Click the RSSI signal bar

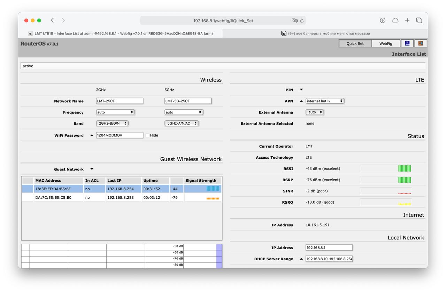coord(386,168)
